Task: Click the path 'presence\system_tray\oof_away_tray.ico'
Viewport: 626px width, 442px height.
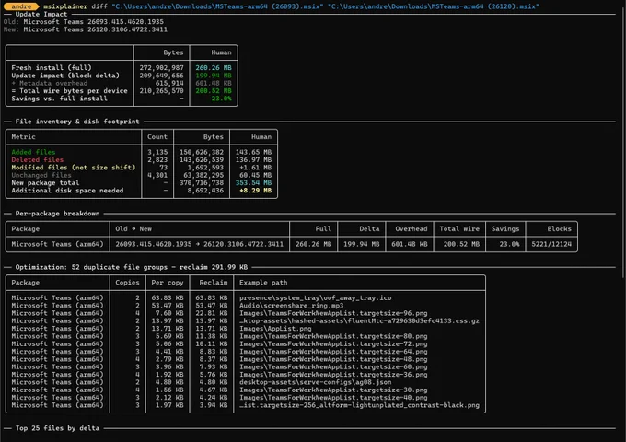Action: coord(316,297)
